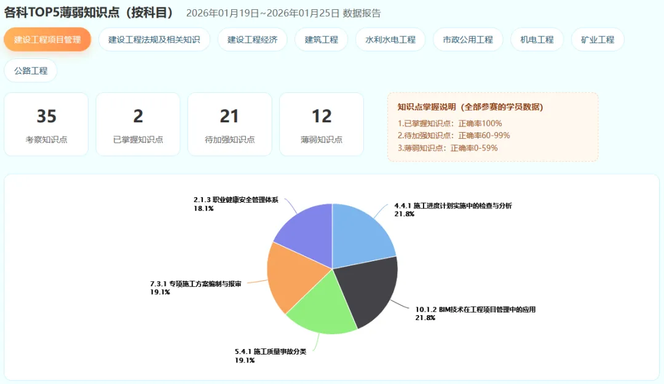The image size is (664, 384).
Task: Click the 待加强知识点 card showing 21
Action: 229,123
